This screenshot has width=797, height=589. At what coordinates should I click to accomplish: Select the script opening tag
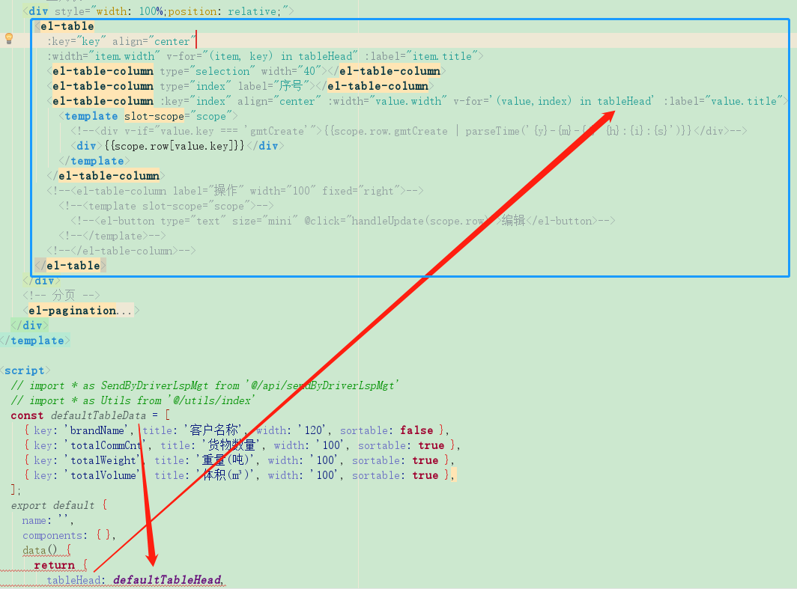tap(25, 370)
